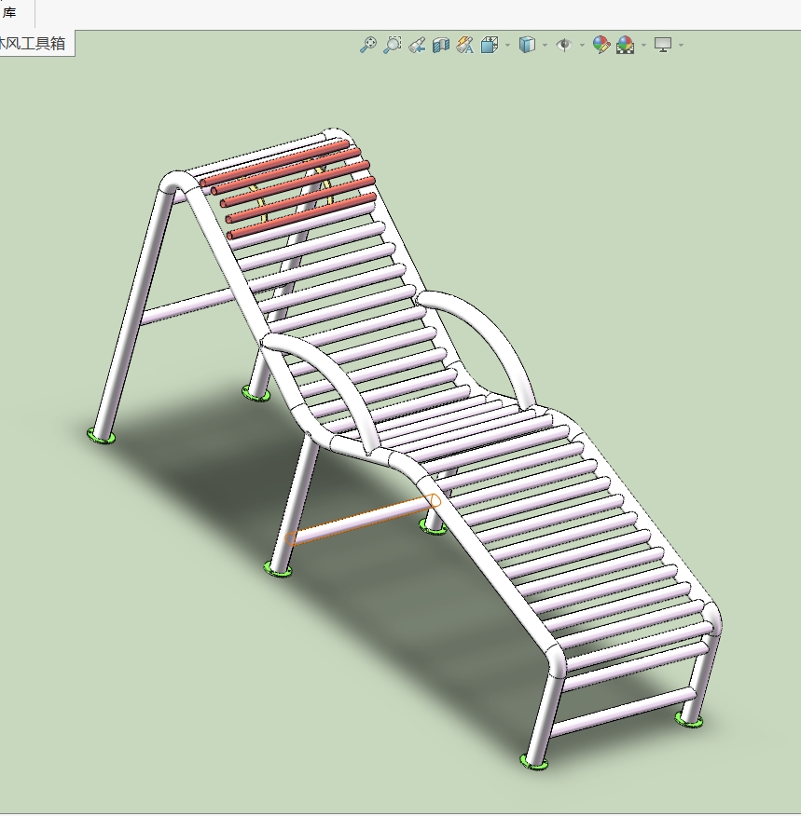
Task: Click the Zoom to Fit icon
Action: coord(368,45)
